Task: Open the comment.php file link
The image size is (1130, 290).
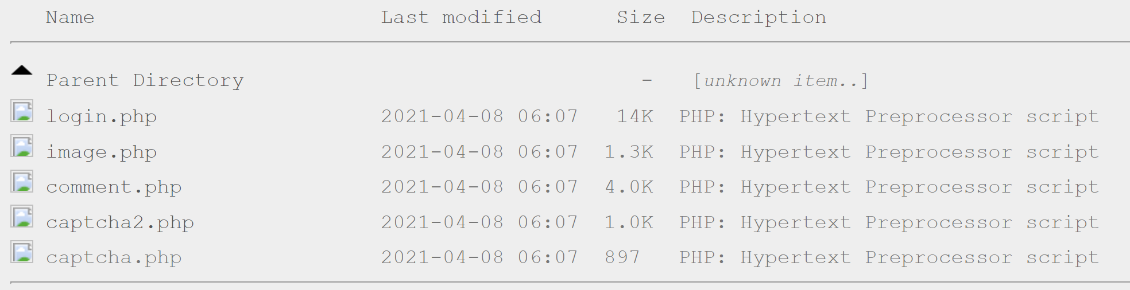Action: tap(114, 187)
